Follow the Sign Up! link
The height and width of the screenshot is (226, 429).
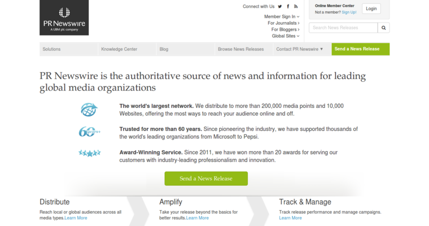[349, 12]
